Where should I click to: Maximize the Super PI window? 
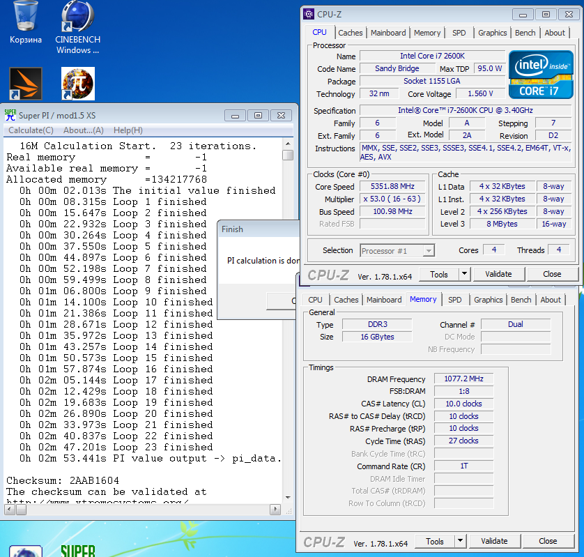click(258, 116)
